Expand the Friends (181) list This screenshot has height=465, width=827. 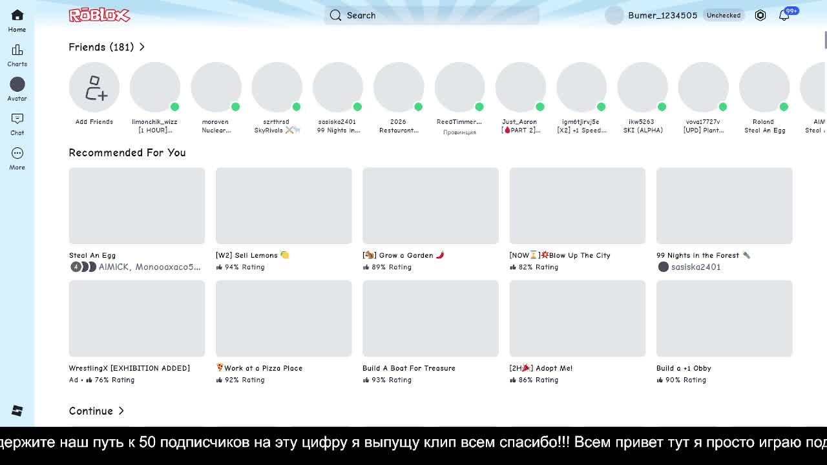pyautogui.click(x=107, y=47)
